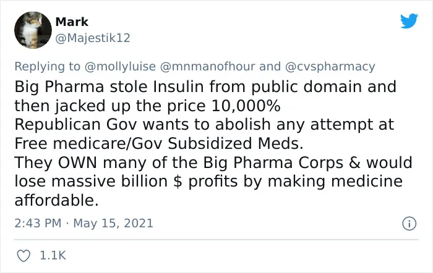Viewport: 433px width, 273px height.
Task: Open Mark's cat profile picture
Action: coord(33,30)
